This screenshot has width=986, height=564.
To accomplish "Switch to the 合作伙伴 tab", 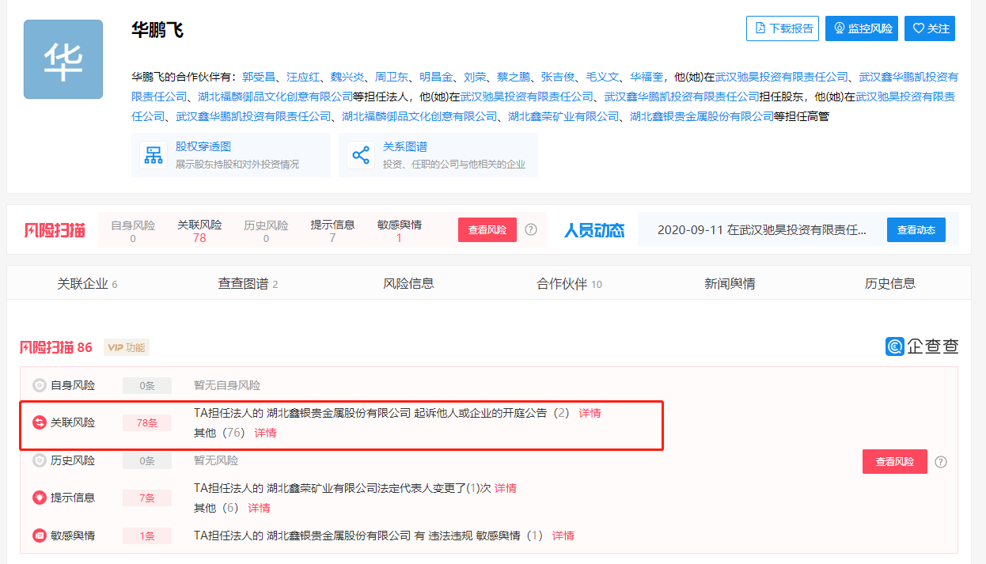I will pos(570,284).
